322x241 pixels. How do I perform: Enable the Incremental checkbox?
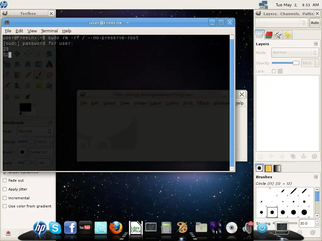[x=5, y=198]
